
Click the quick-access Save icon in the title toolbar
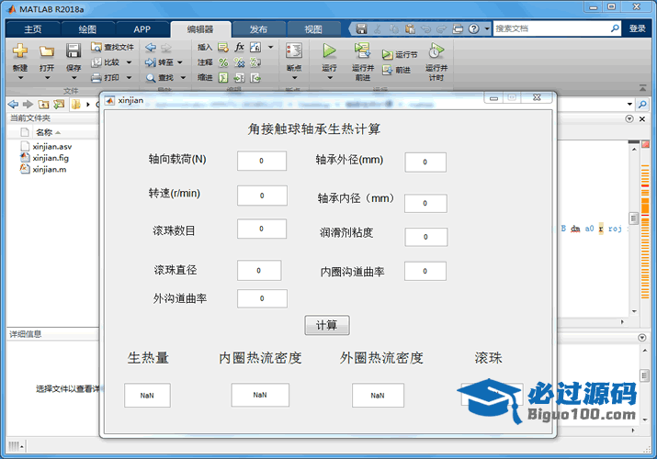click(362, 28)
